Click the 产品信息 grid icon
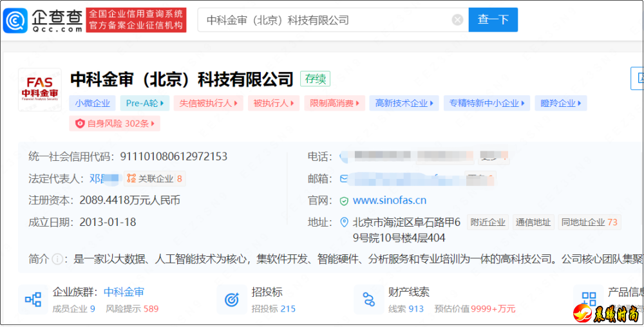 588,299
